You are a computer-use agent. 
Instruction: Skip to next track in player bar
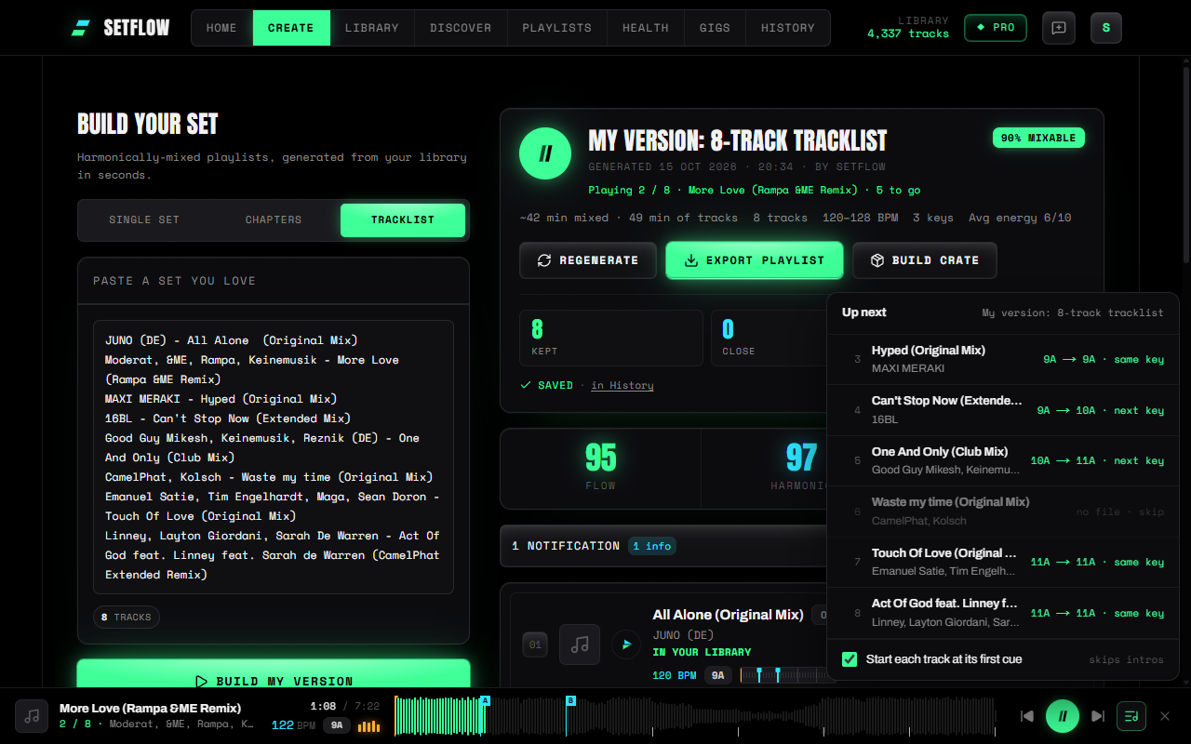tap(1098, 716)
